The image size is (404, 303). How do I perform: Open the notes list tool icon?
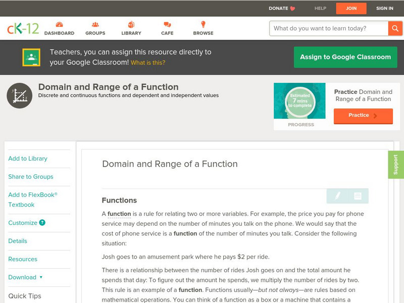358,196
